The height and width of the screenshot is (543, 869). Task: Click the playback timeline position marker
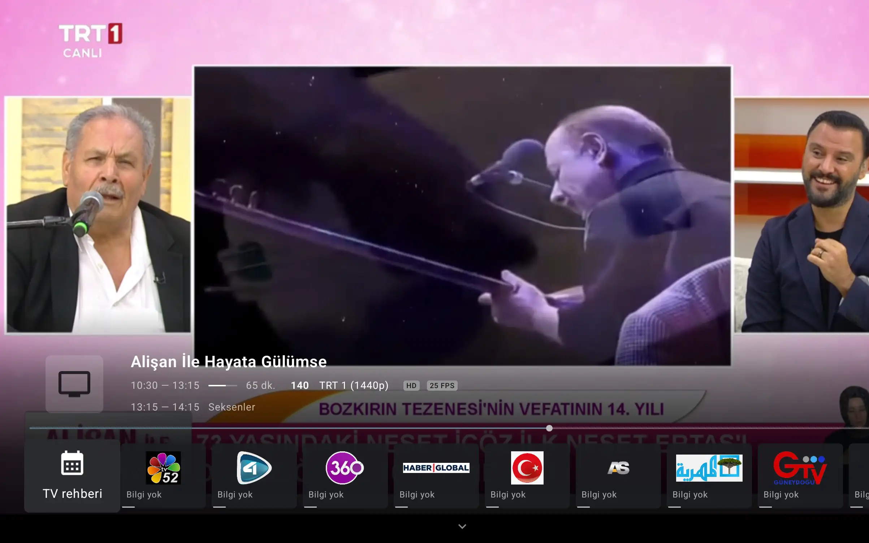click(x=549, y=428)
